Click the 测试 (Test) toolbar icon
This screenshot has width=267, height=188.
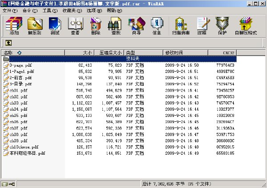pos(55,26)
